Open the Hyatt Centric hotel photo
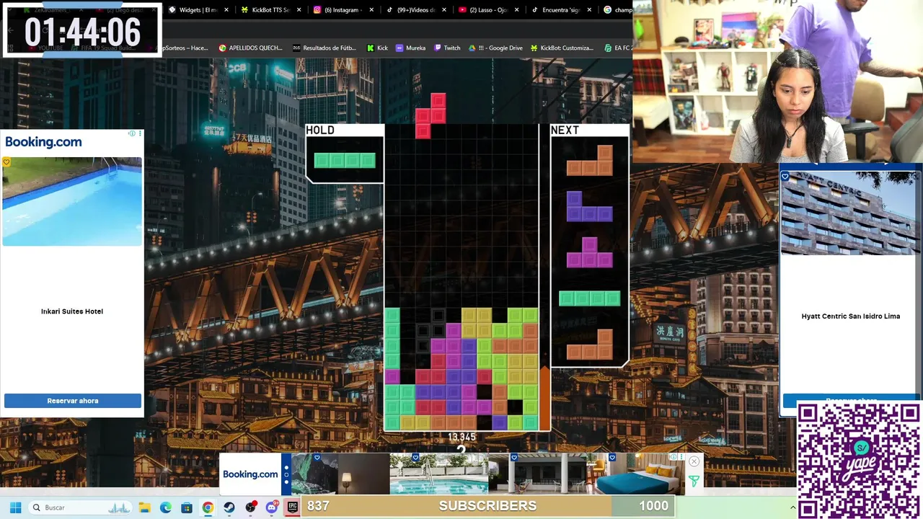Image resolution: width=923 pixels, height=519 pixels. pyautogui.click(x=851, y=213)
